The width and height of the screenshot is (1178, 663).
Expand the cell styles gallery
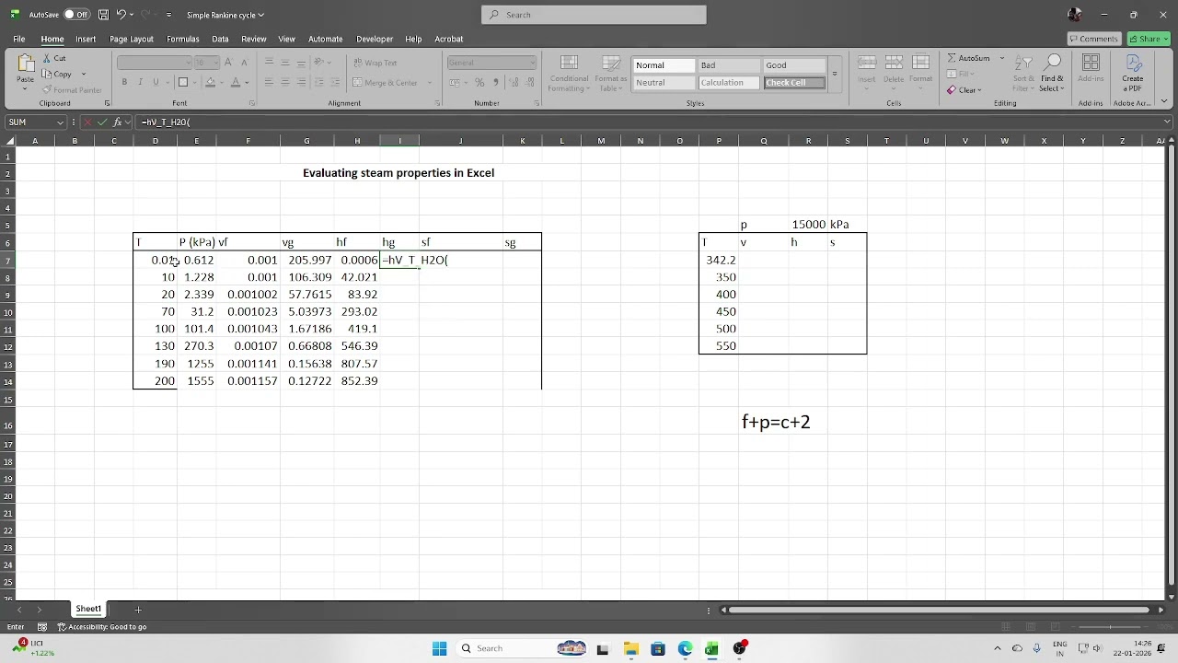[x=835, y=74]
